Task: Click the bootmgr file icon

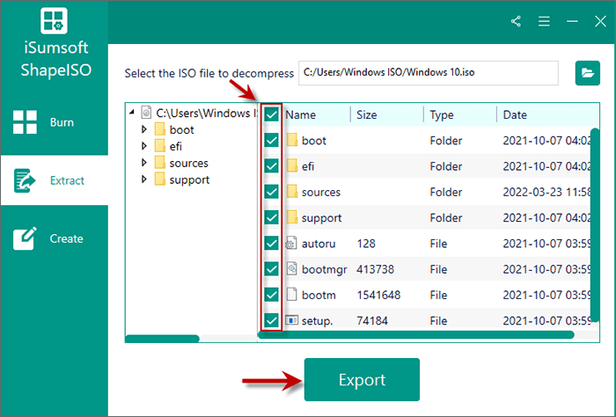Action: [x=292, y=268]
